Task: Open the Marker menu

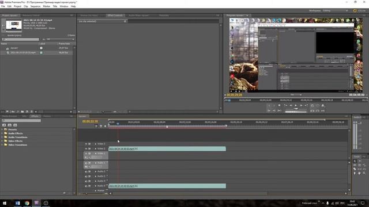Action: tap(46, 6)
